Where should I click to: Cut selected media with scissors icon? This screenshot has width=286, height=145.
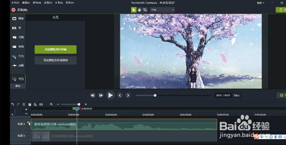24,104
